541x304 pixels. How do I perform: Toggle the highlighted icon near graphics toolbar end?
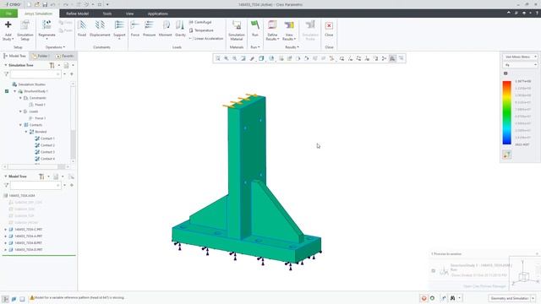pos(392,58)
